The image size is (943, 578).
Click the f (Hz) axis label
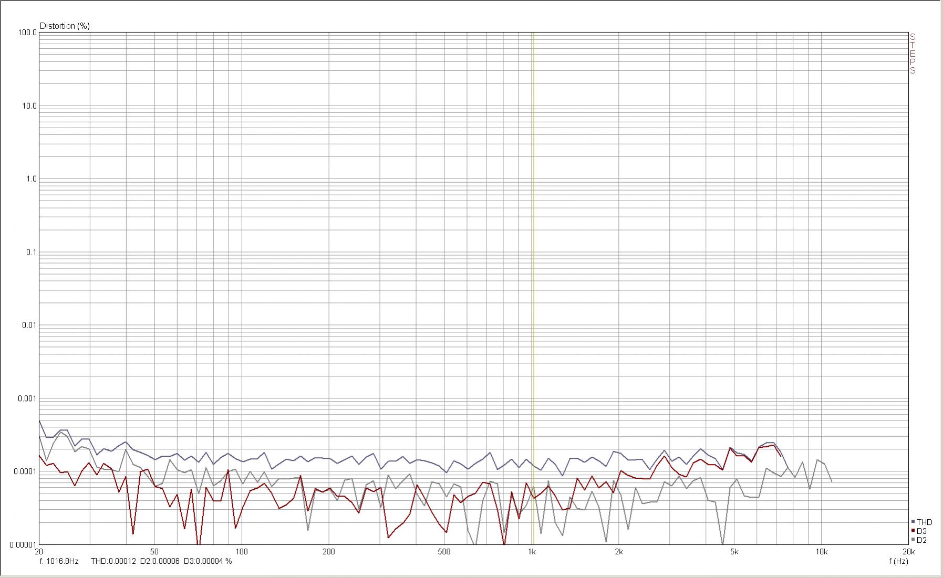898,561
